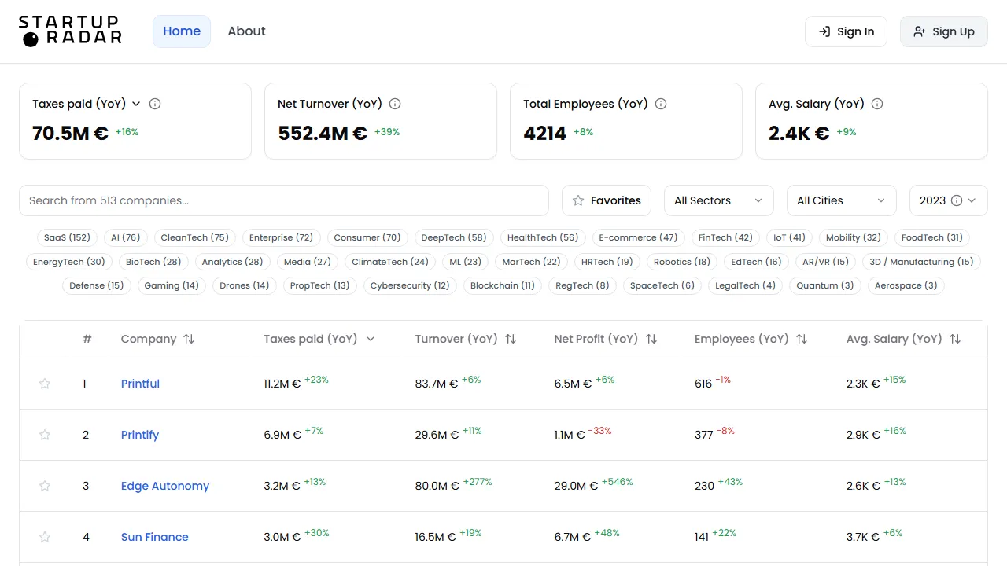Click the info icon beside Taxes paid card

155,103
